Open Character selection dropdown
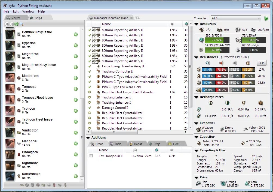Screen dimensions: 273x192 coord(236,18)
